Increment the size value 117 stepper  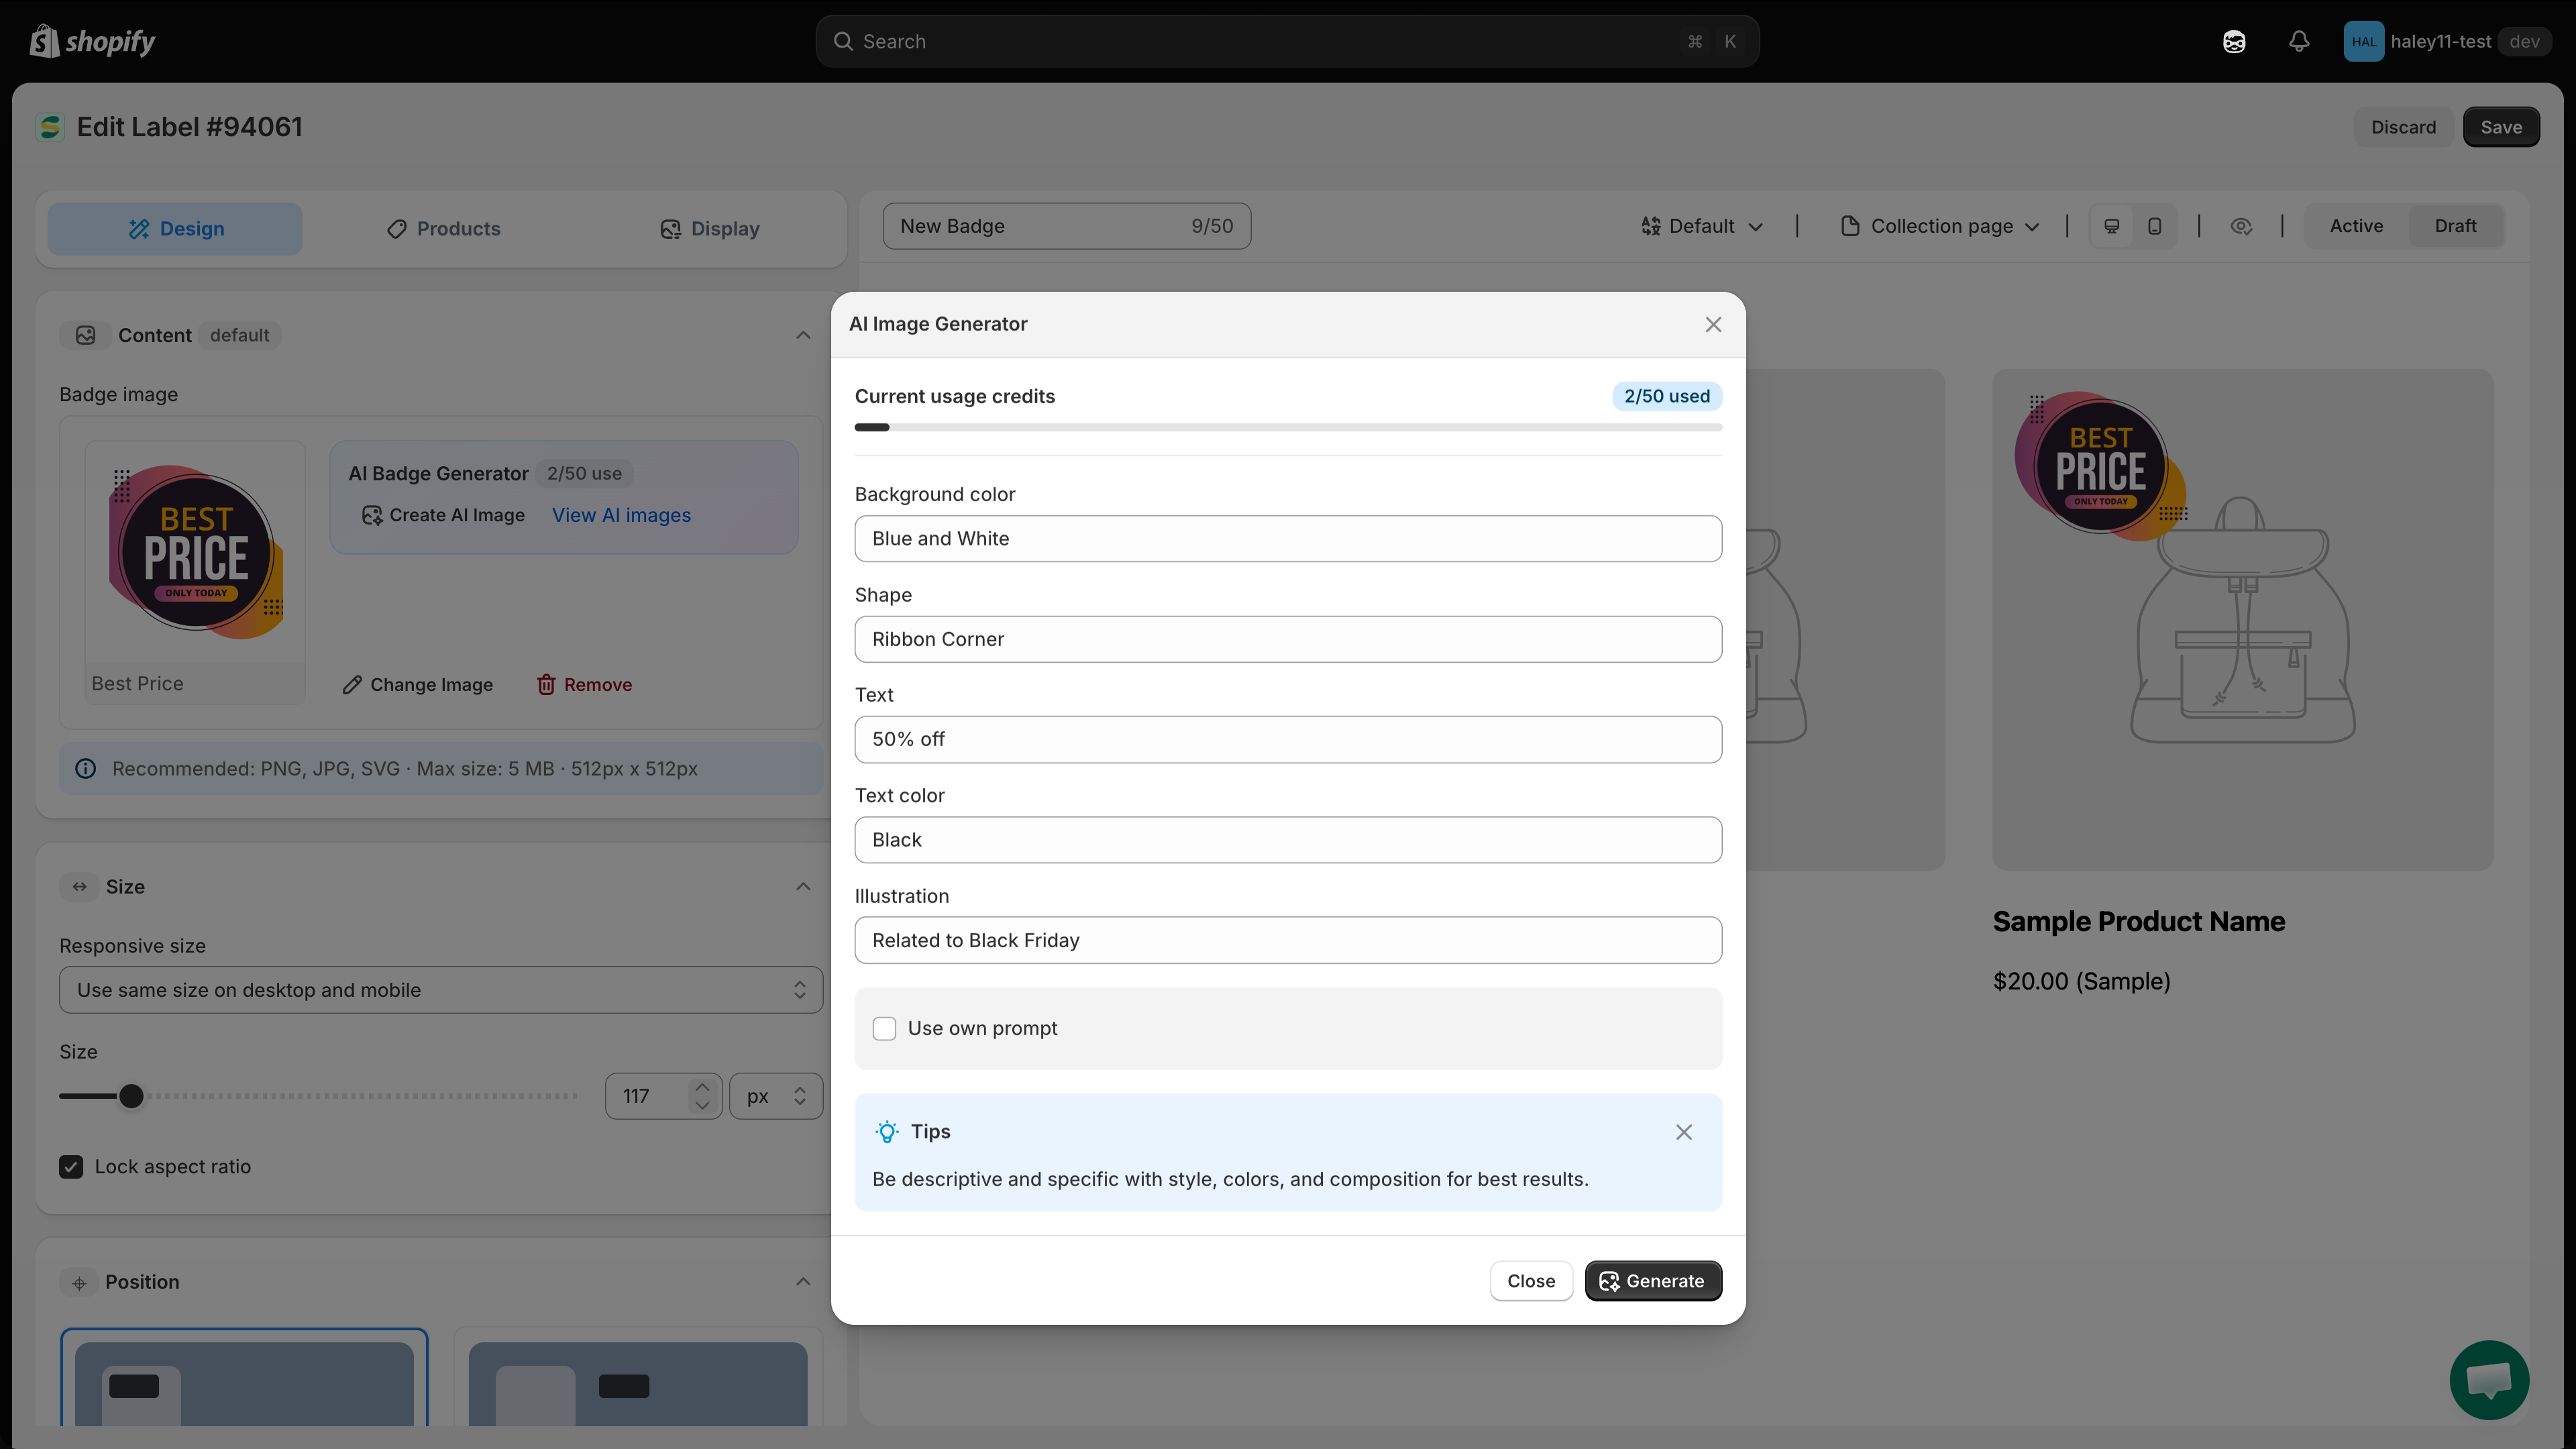pos(702,1087)
